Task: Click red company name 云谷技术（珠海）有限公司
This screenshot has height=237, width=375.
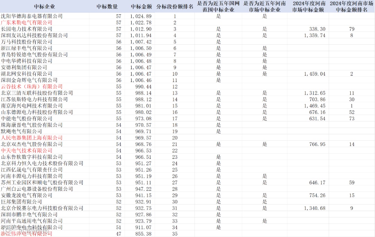Action: tap(32, 86)
